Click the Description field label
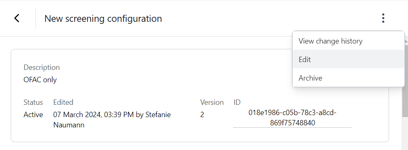 coord(42,67)
